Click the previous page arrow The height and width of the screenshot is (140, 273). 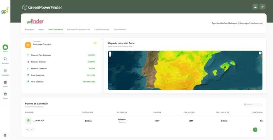(x=250, y=130)
